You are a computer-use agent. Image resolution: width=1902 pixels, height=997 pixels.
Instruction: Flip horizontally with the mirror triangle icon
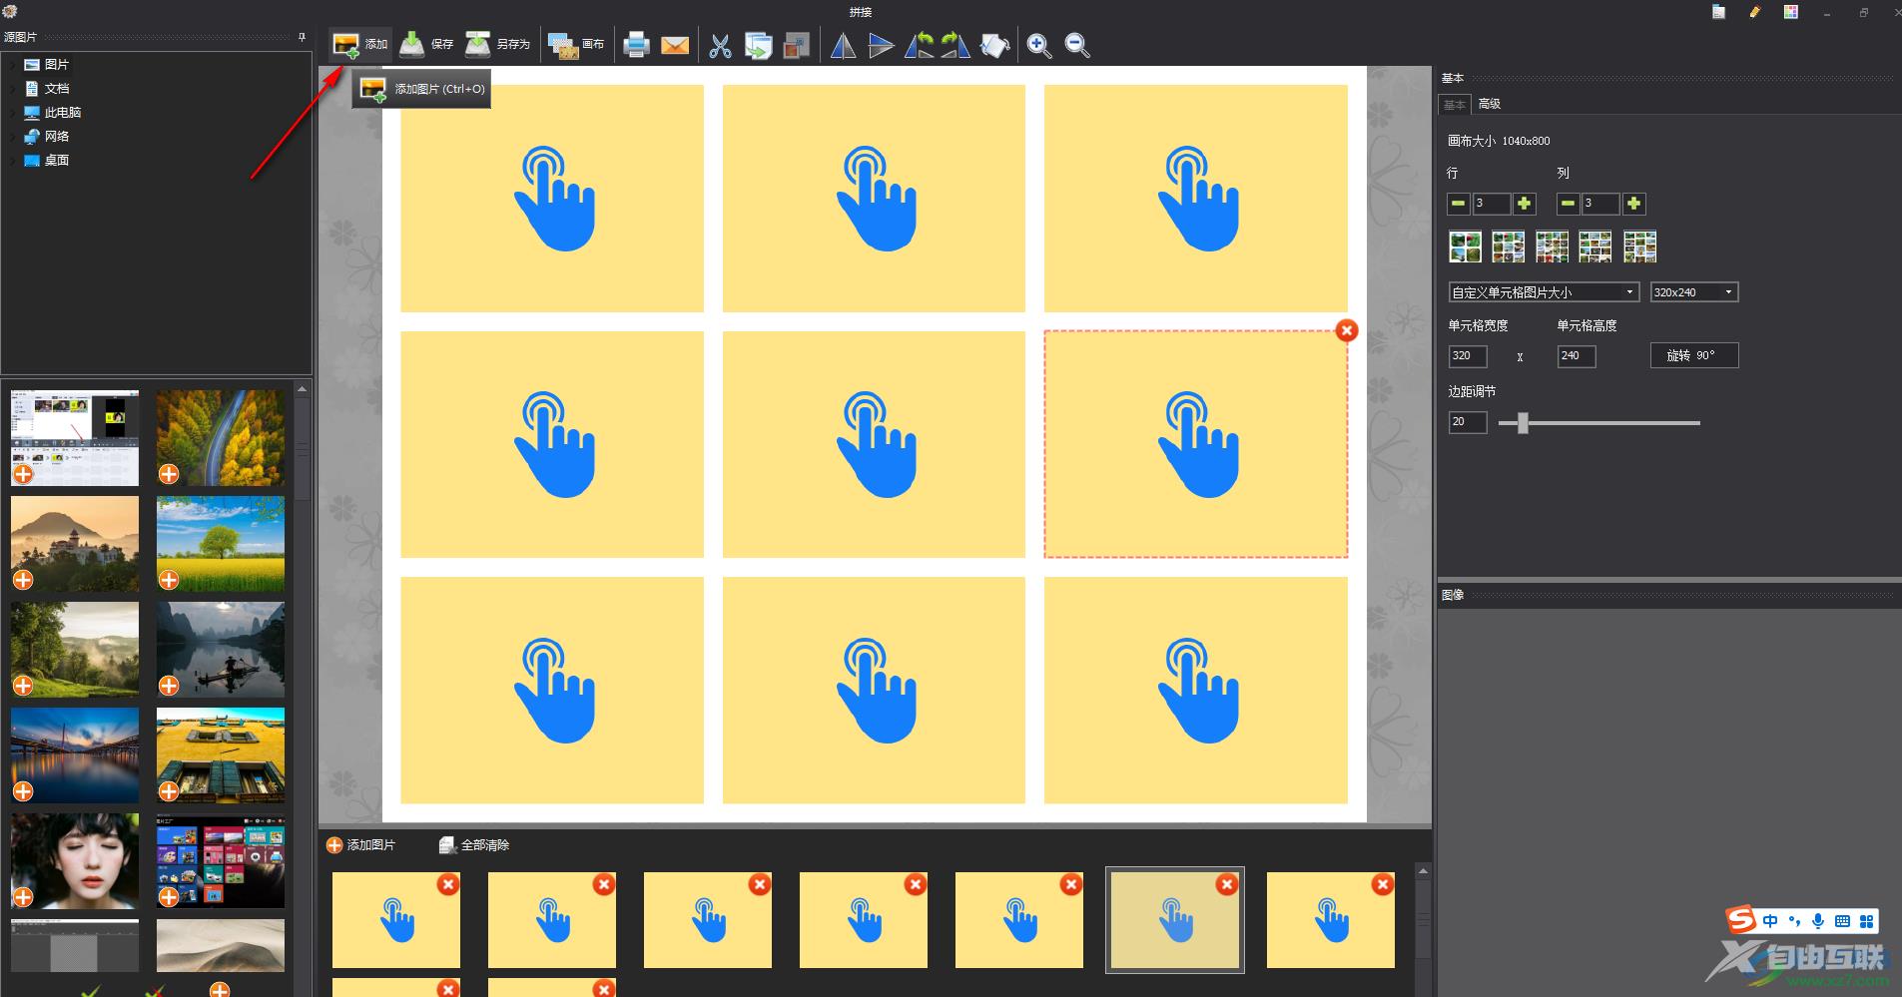[x=843, y=46]
